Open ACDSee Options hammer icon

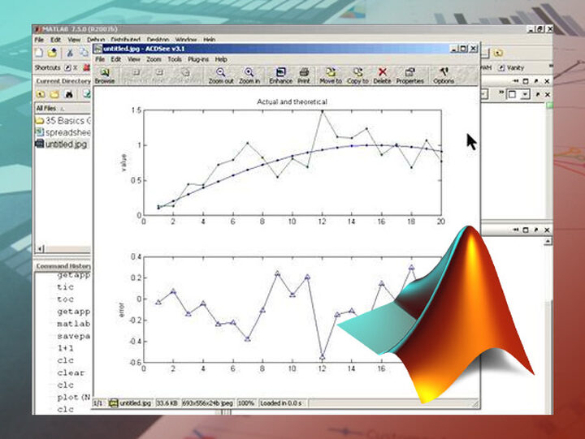coord(444,74)
